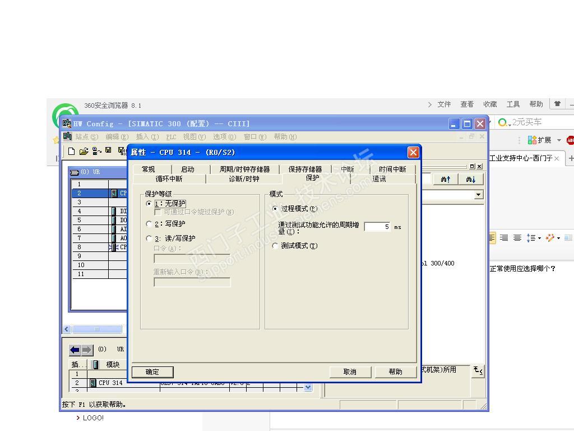Select the 3: 读/写保护 radio button
Image resolution: width=574 pixels, height=431 pixels.
point(149,238)
